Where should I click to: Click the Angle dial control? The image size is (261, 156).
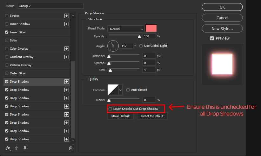113,46
